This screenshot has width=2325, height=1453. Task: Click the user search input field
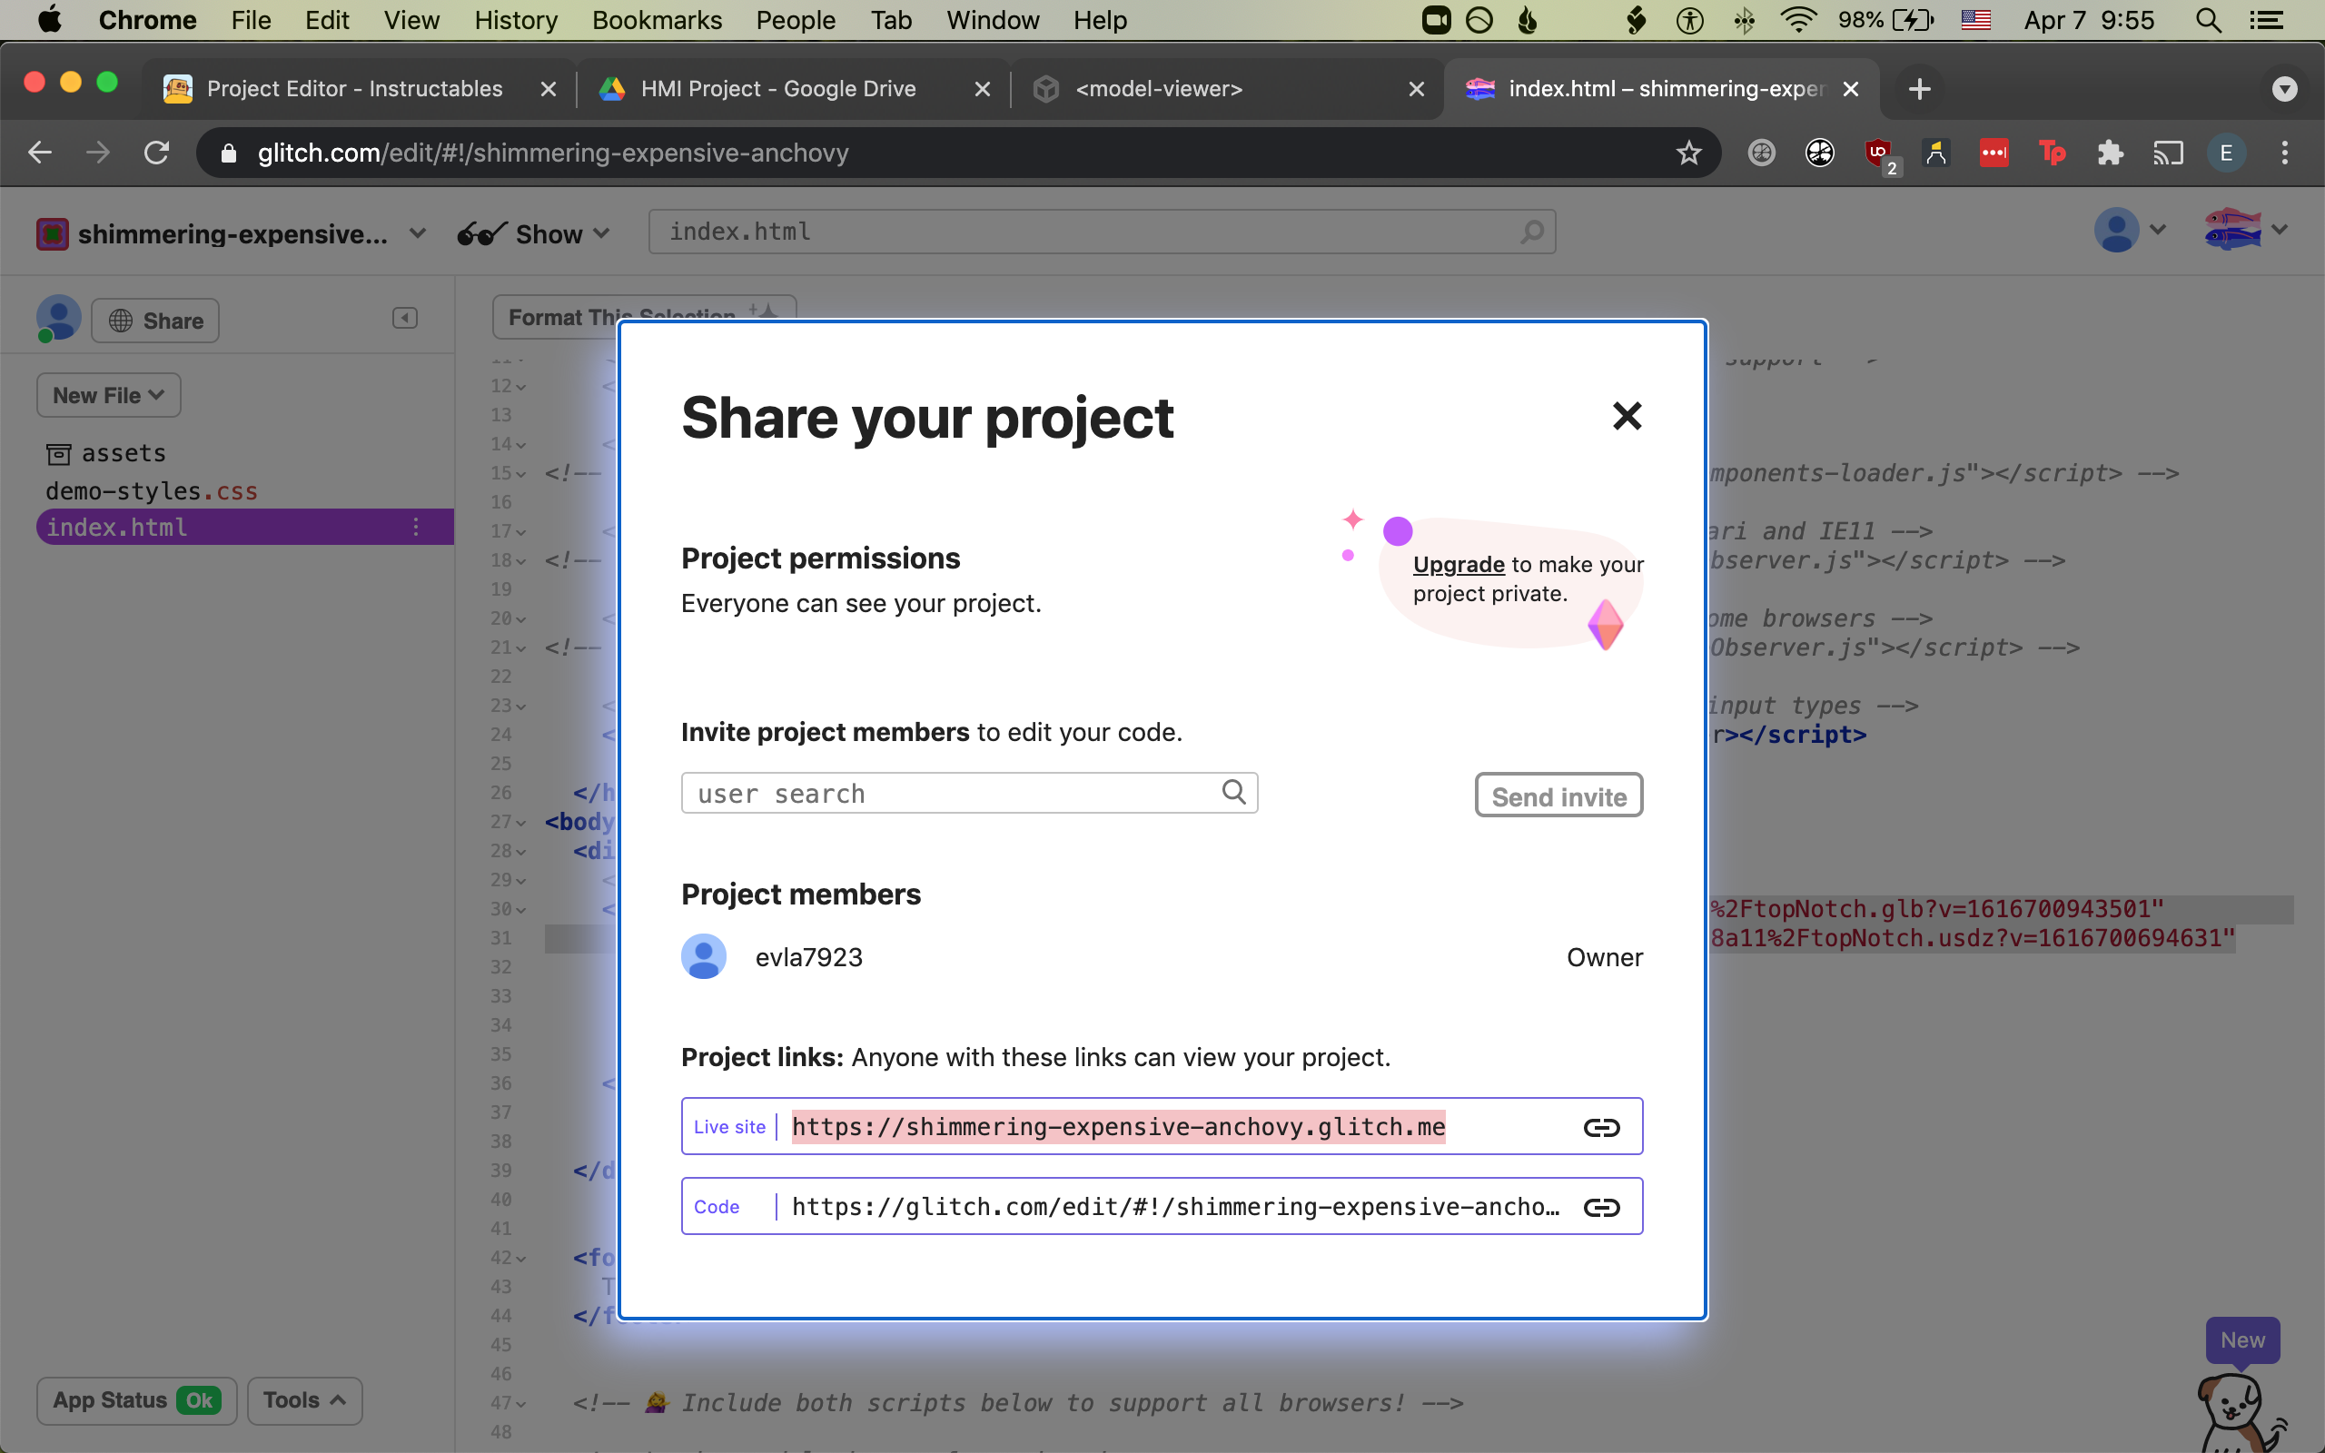(x=969, y=793)
